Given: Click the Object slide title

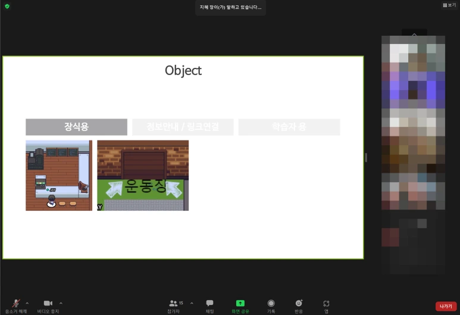Looking at the screenshot, I should click(x=183, y=70).
